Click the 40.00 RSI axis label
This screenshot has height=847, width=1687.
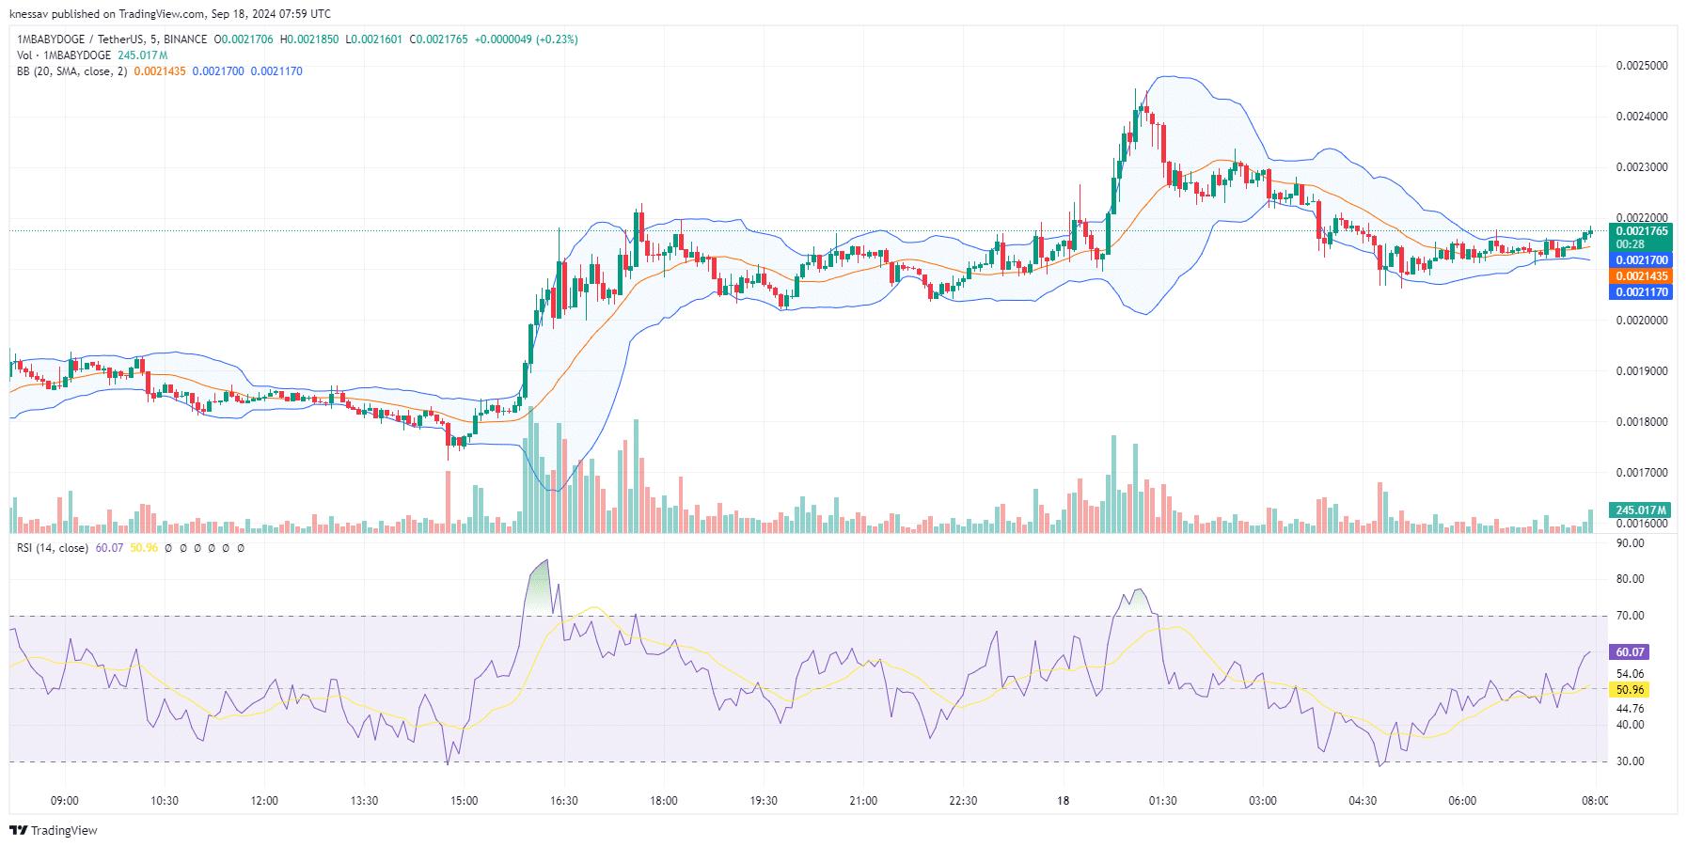1630,725
